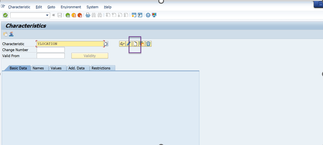Click the Validity button

pyautogui.click(x=90, y=56)
